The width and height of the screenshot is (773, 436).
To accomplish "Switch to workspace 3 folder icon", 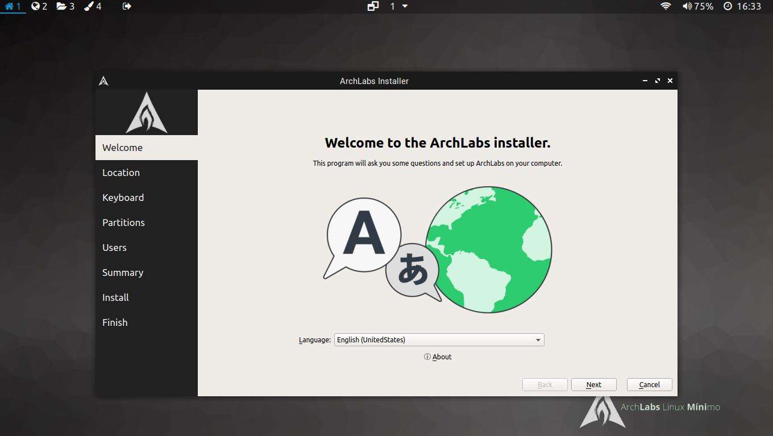I will pos(65,6).
